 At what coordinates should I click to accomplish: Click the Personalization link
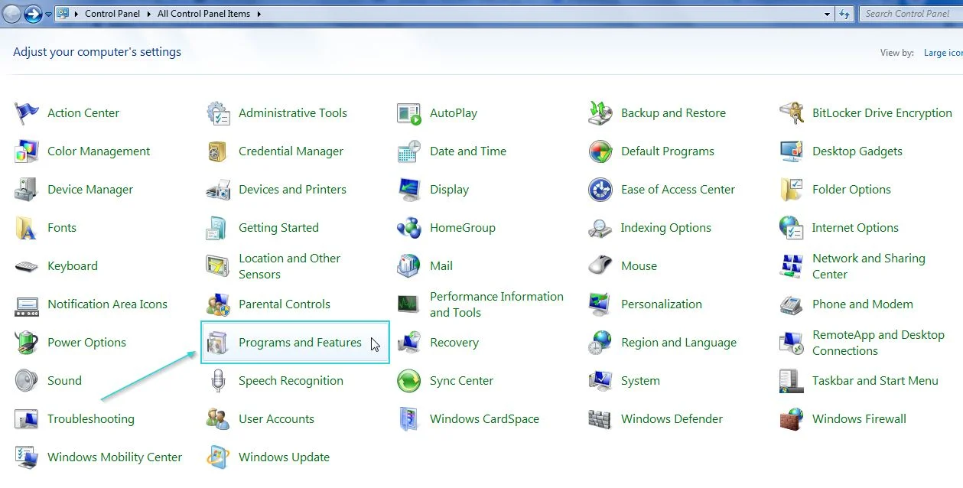point(662,304)
